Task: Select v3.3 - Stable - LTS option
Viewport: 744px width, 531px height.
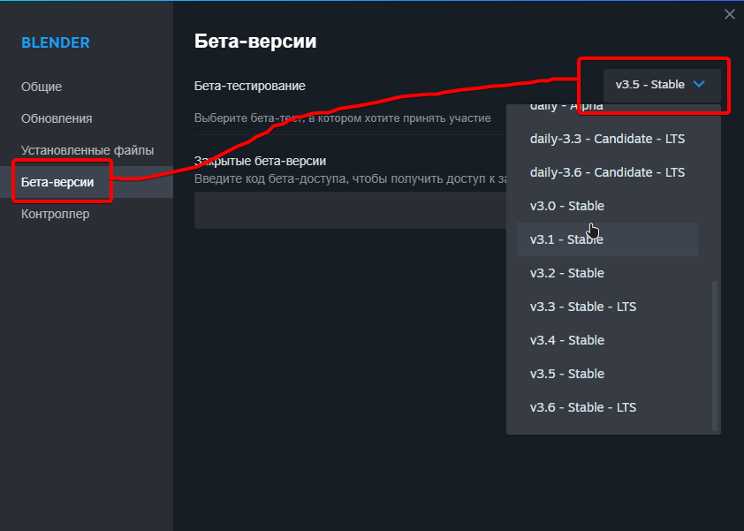Action: pos(607,307)
